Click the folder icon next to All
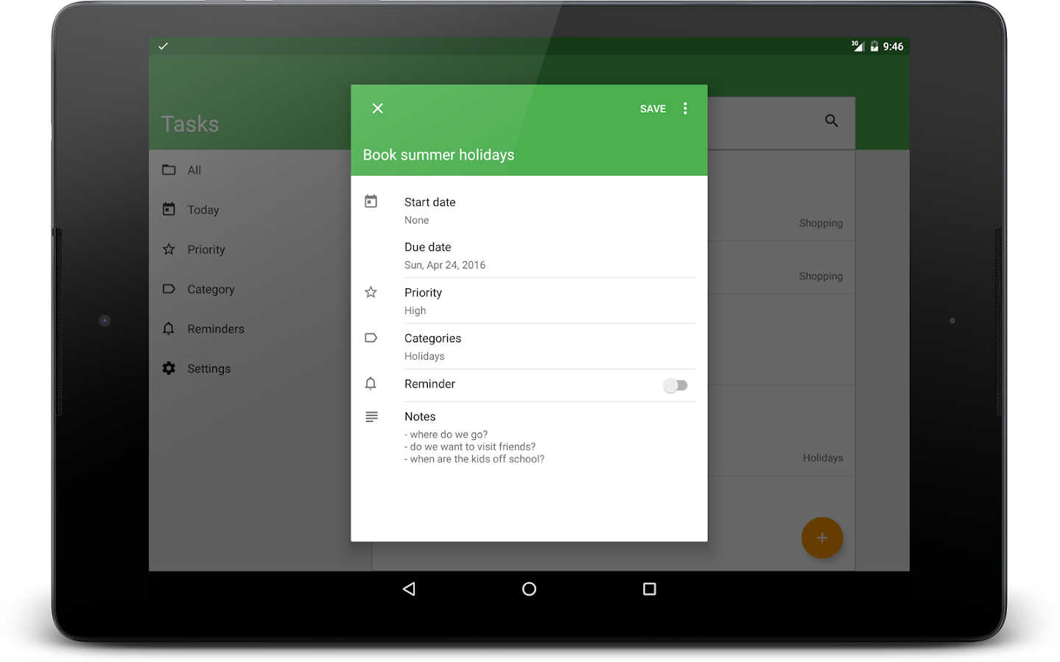 (169, 170)
